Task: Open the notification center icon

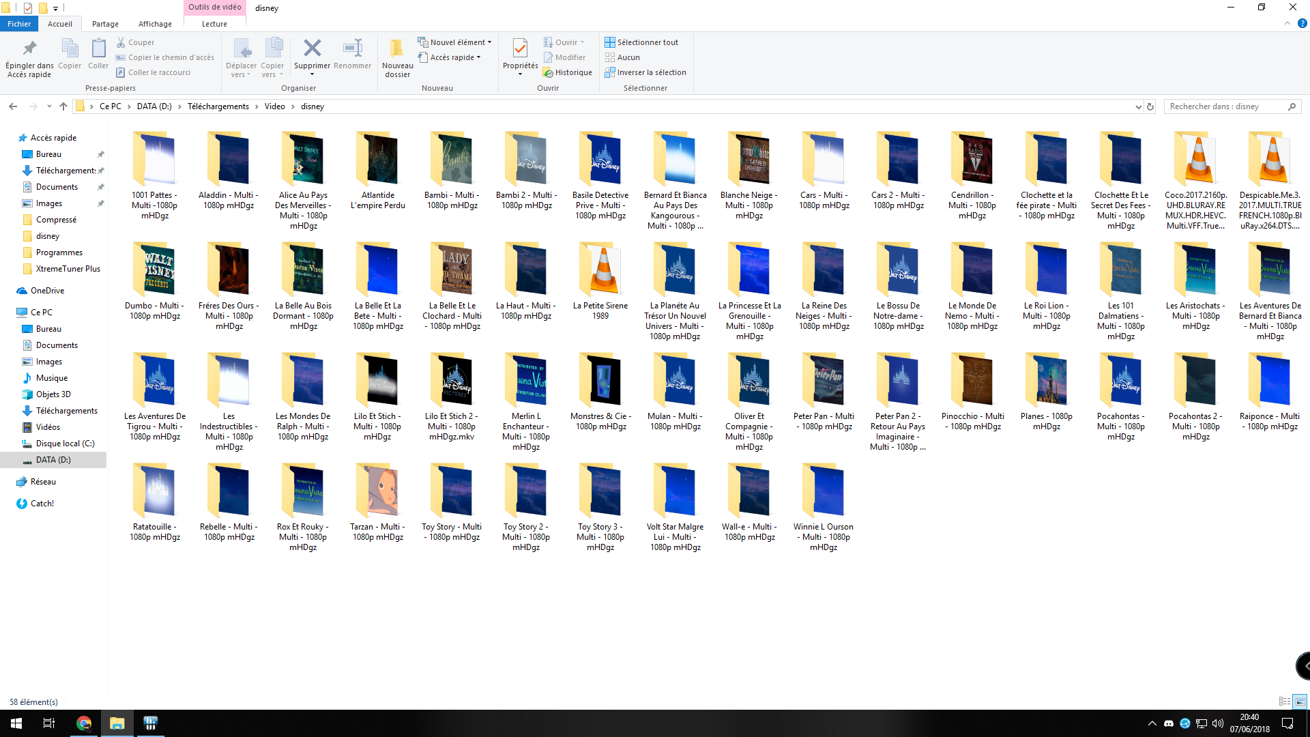Action: tap(1287, 723)
